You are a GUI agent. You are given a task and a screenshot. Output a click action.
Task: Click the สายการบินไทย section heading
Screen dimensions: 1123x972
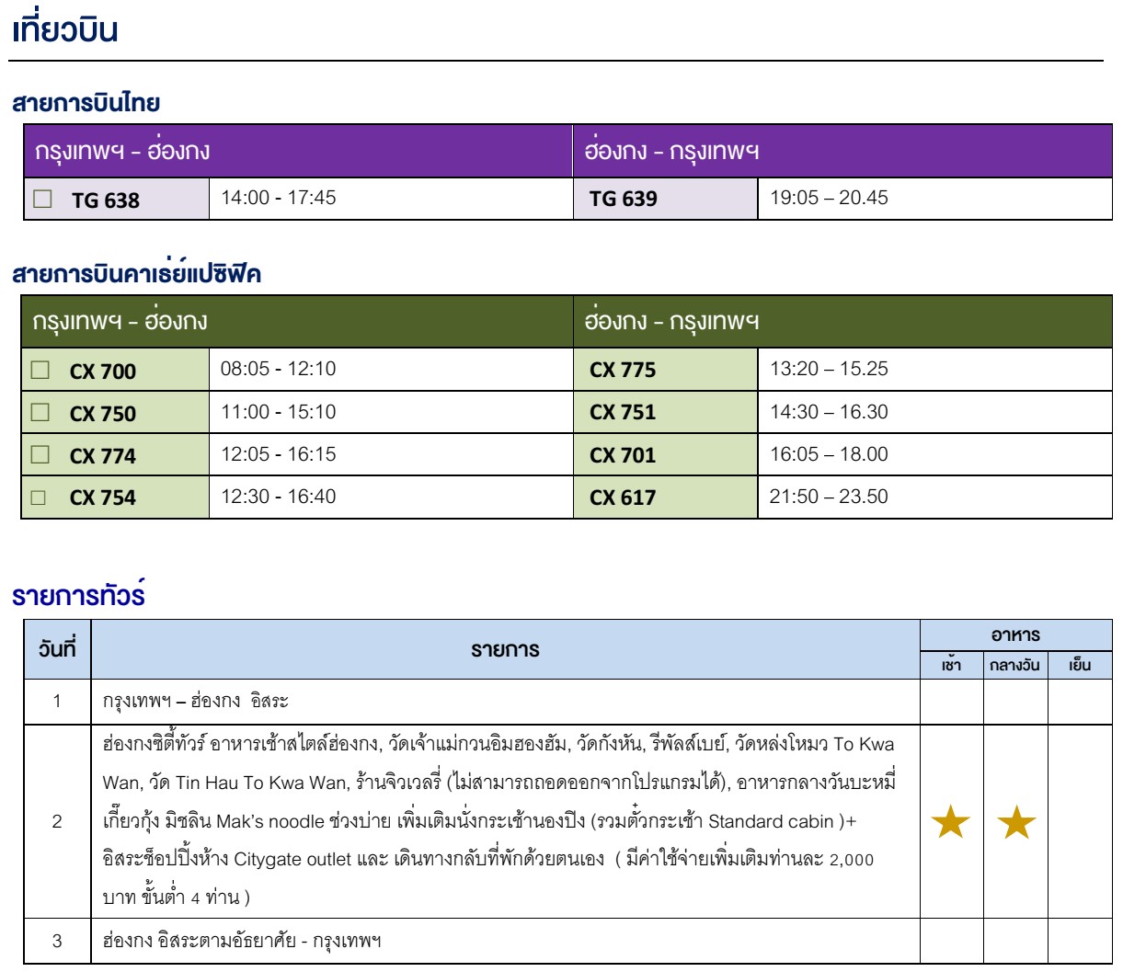[86, 105]
